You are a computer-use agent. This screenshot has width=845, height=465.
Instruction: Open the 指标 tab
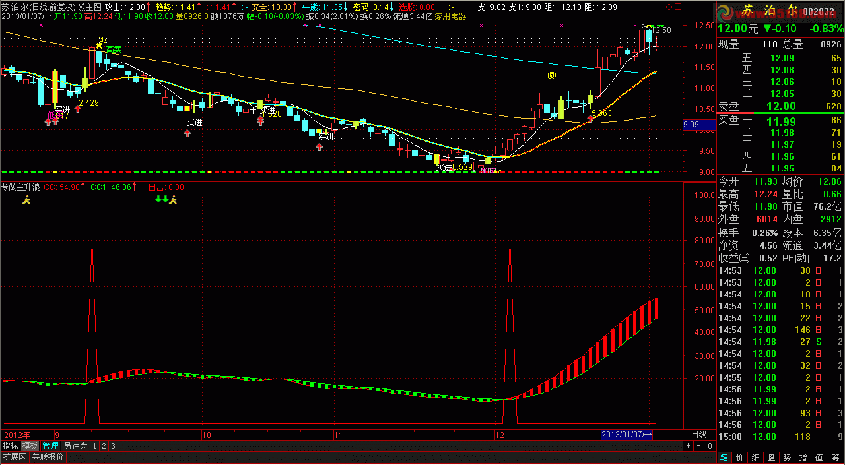[x=10, y=446]
